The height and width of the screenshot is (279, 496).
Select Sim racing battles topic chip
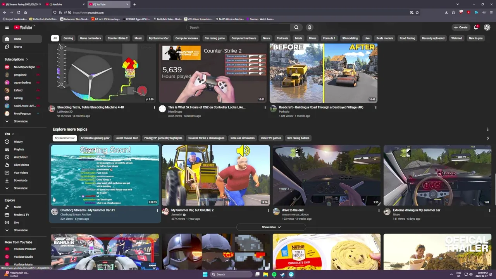[x=298, y=138]
